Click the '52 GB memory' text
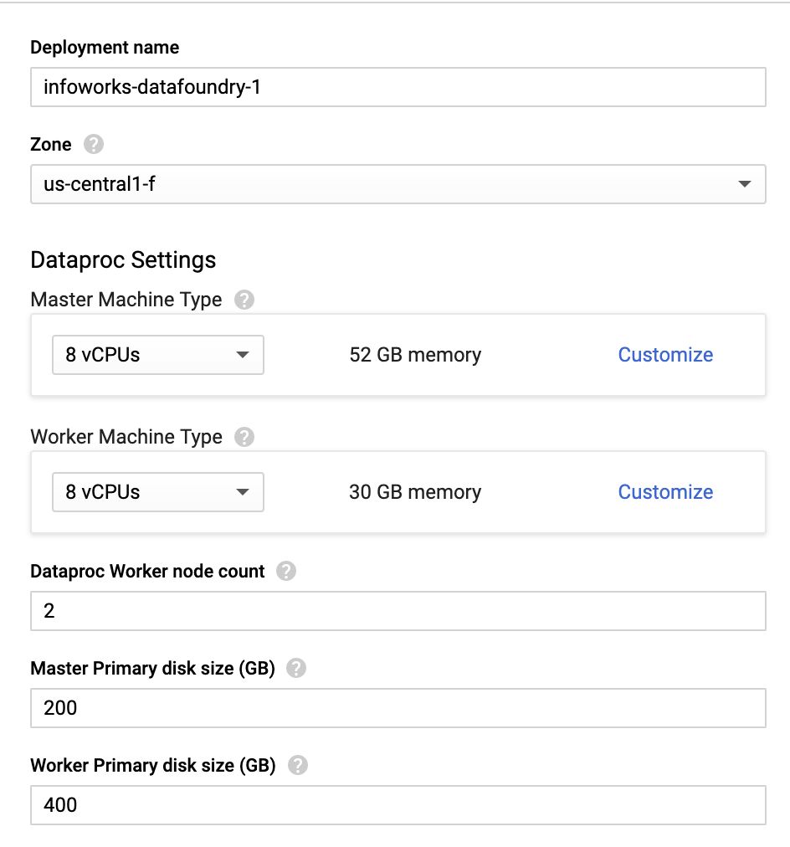 pyautogui.click(x=415, y=355)
